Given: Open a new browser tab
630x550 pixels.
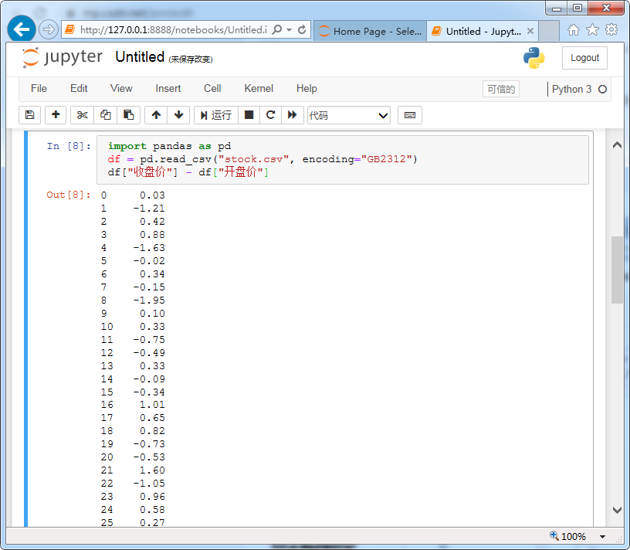Looking at the screenshot, I should 549,31.
